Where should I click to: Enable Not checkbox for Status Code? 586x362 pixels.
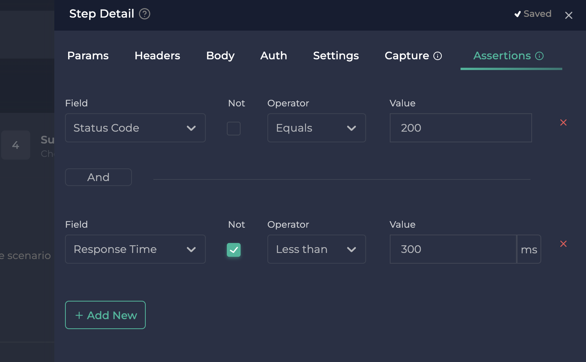234,129
